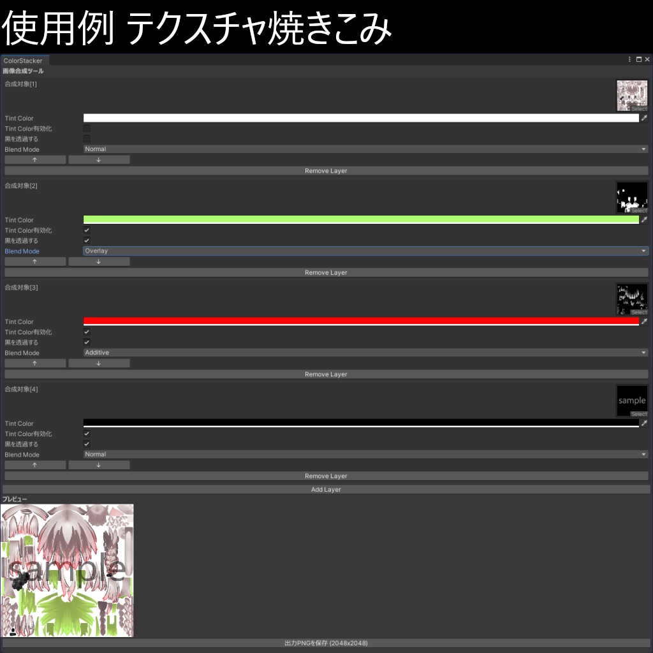
Task: Pick a color with layer 2's eyedropper icon
Action: (x=644, y=219)
